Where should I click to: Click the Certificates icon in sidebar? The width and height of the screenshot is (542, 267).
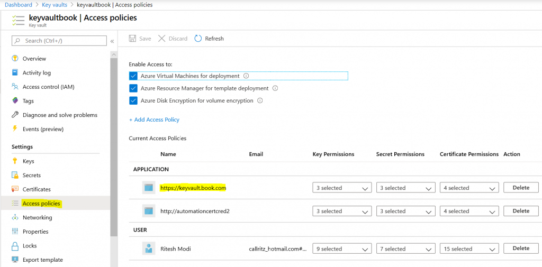[15, 189]
